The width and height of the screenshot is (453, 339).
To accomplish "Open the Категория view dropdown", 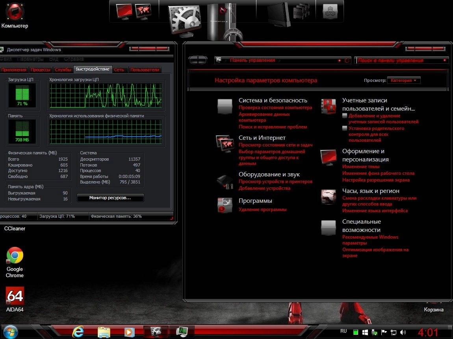I will [x=404, y=80].
